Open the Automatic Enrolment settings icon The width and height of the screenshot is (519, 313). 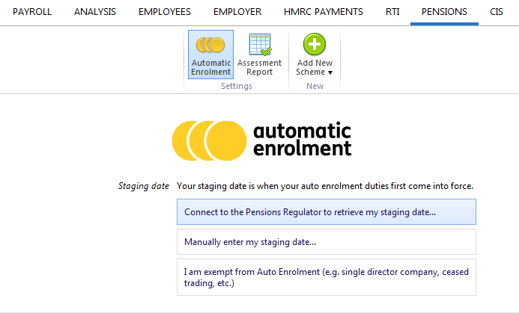210,55
